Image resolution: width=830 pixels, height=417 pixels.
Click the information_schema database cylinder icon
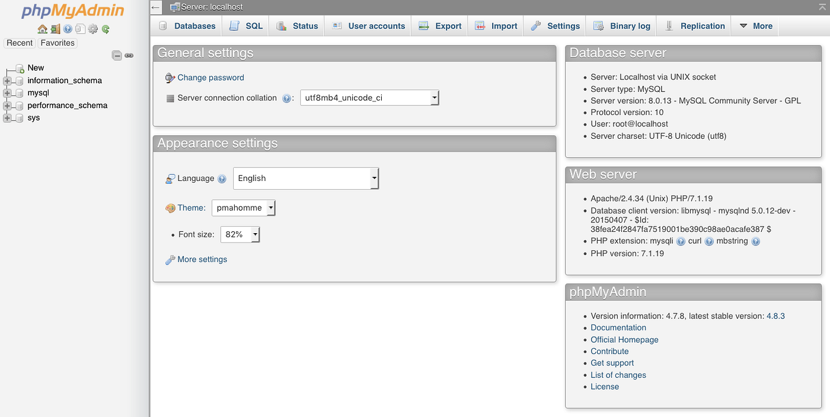click(x=20, y=81)
